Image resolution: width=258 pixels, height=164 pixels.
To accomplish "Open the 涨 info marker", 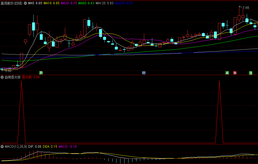I will click(235, 73).
